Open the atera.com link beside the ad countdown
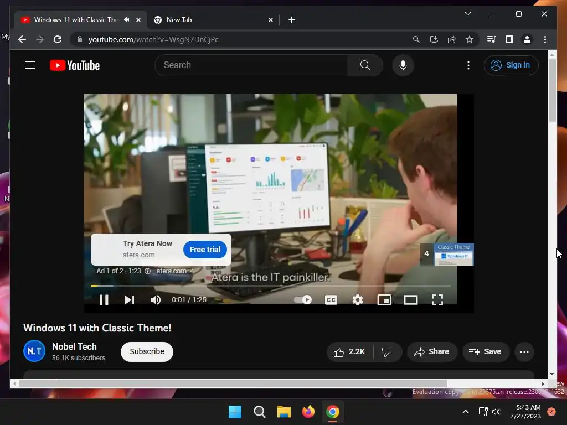Image resolution: width=567 pixels, height=425 pixels. (175, 271)
